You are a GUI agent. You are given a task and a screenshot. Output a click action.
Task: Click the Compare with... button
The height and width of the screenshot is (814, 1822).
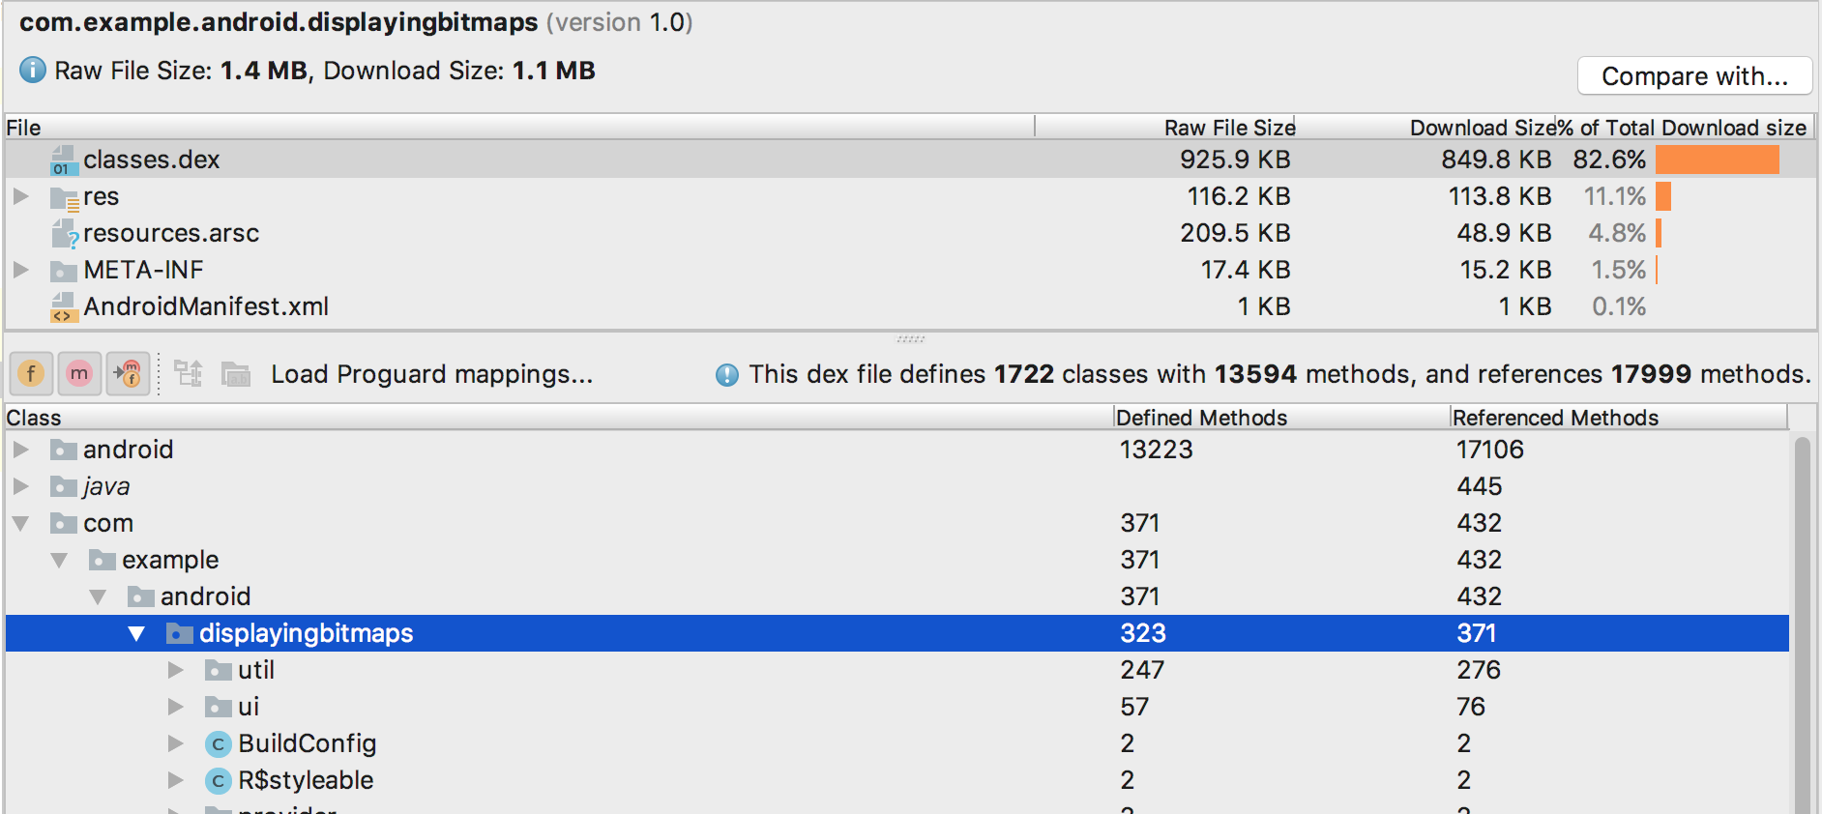pyautogui.click(x=1694, y=76)
